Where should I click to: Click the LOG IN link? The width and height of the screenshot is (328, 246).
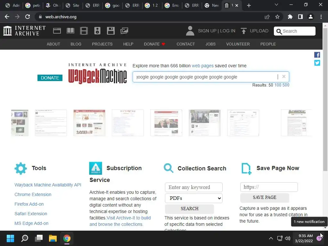coord(228,31)
